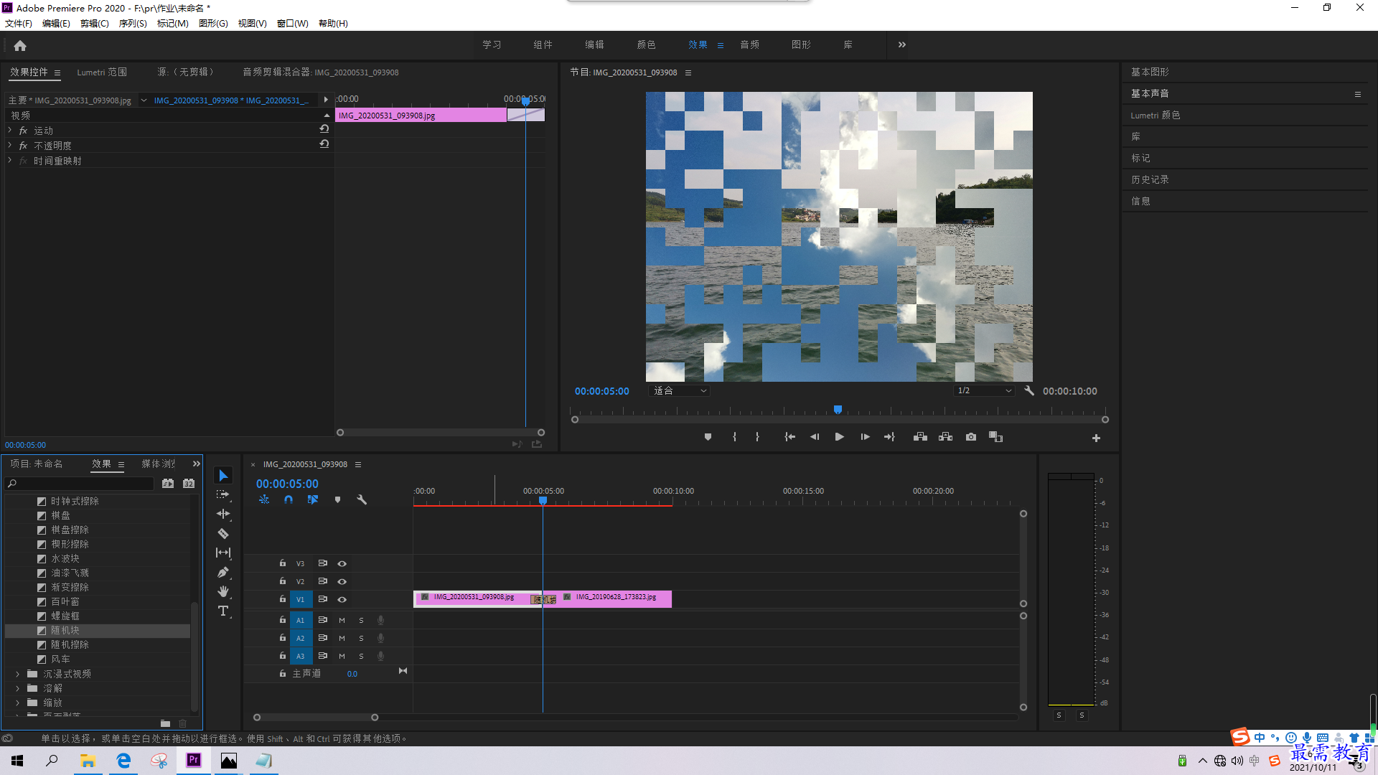Go to Out point in Program monitor

click(x=889, y=437)
